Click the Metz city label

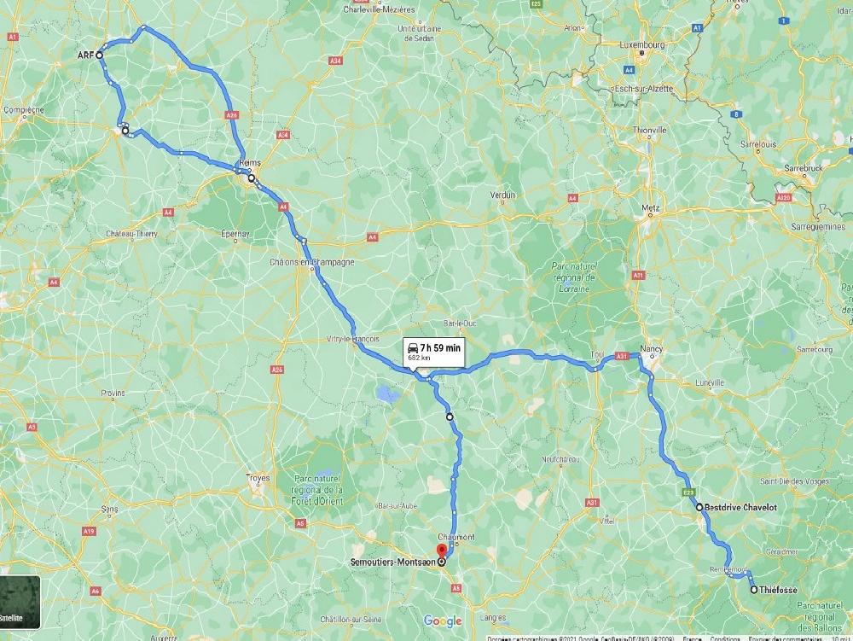pos(650,208)
